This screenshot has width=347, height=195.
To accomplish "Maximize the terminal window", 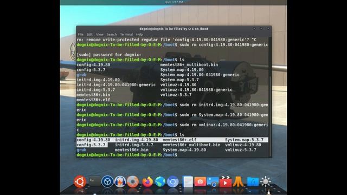I will [261, 29].
